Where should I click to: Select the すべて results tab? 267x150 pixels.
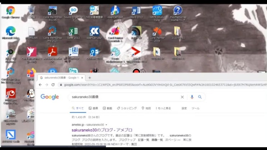tap(78, 108)
